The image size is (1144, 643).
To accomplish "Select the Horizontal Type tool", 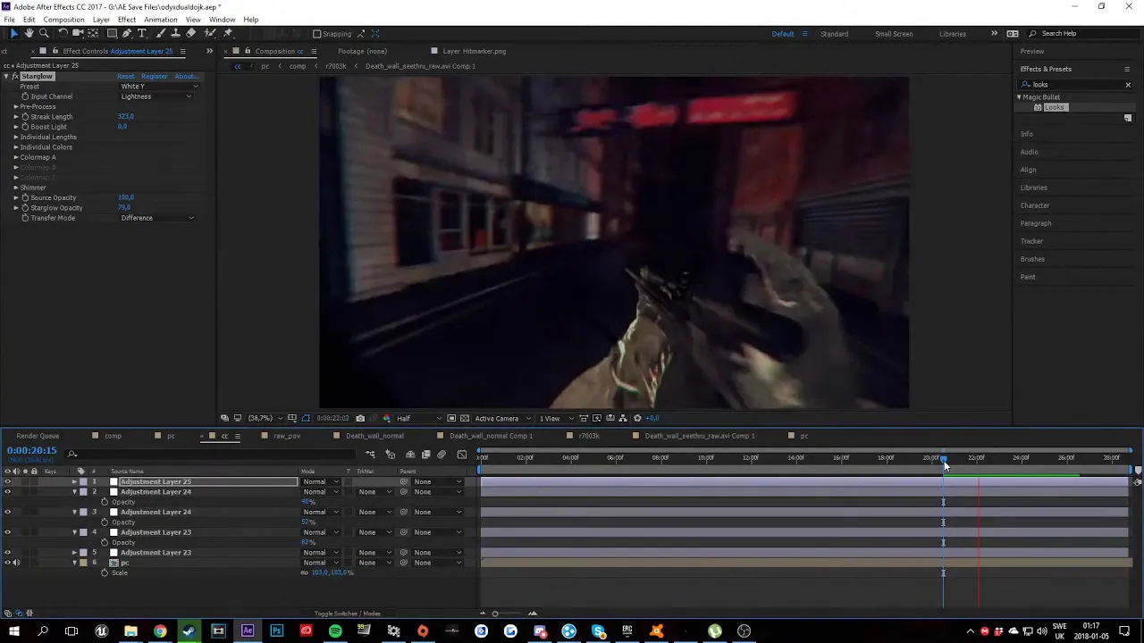I will pyautogui.click(x=142, y=33).
